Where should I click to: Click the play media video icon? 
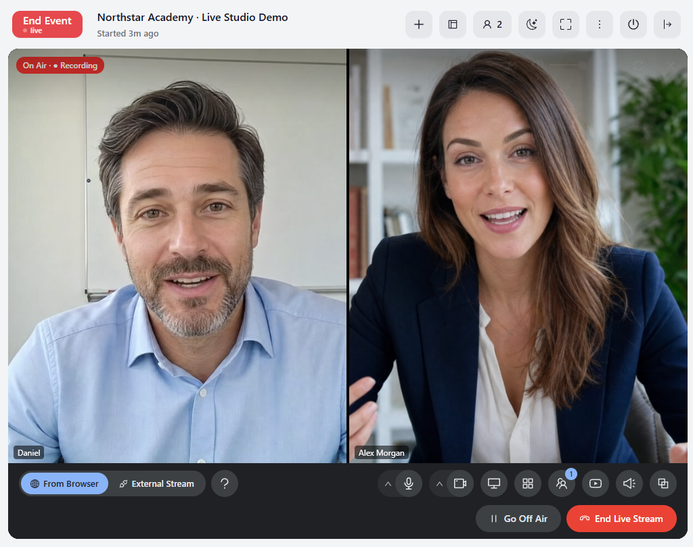pos(596,483)
